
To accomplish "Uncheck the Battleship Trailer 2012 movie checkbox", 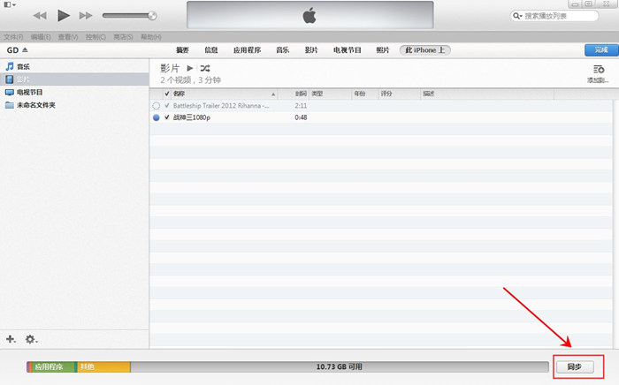I will 166,105.
